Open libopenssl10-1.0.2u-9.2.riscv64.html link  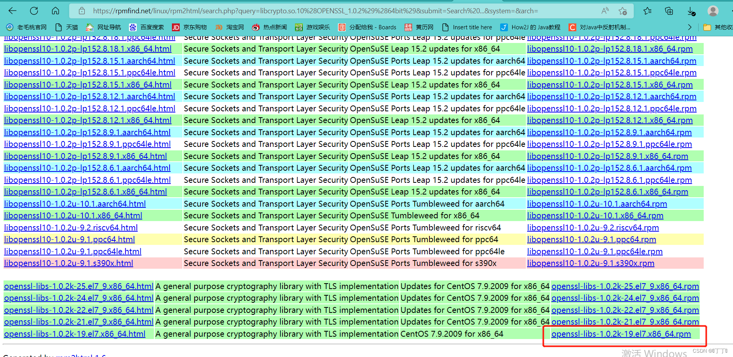[x=71, y=228]
